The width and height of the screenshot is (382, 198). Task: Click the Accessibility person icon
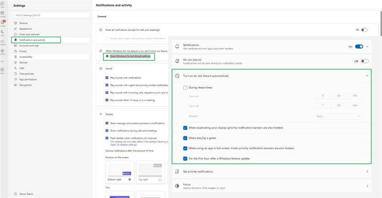(16, 57)
